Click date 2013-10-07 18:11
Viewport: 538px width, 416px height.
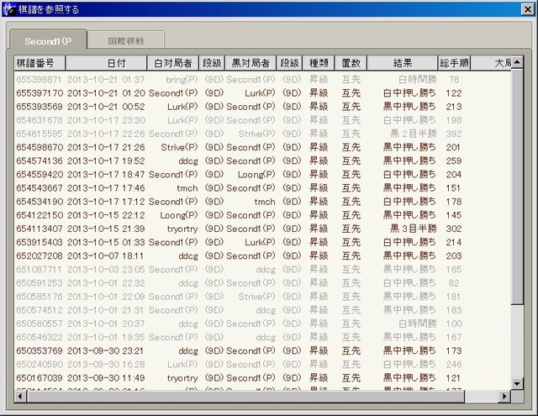(105, 255)
